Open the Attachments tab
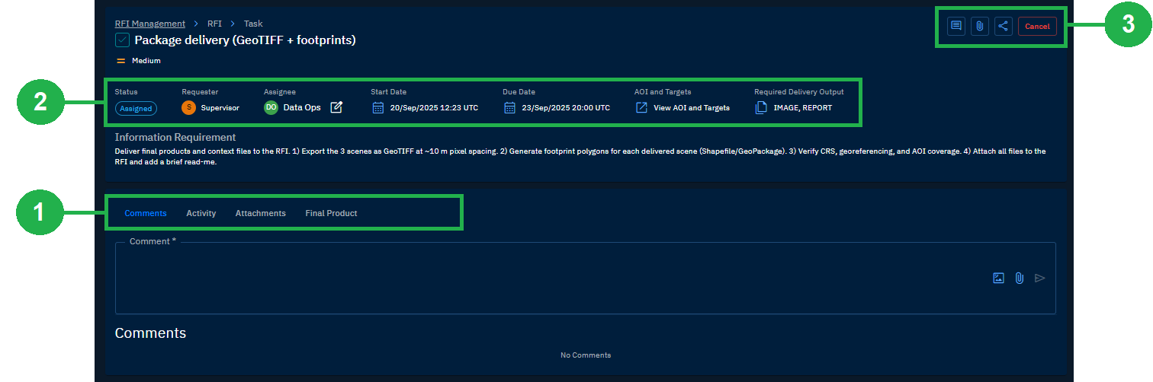The width and height of the screenshot is (1153, 382). 260,213
